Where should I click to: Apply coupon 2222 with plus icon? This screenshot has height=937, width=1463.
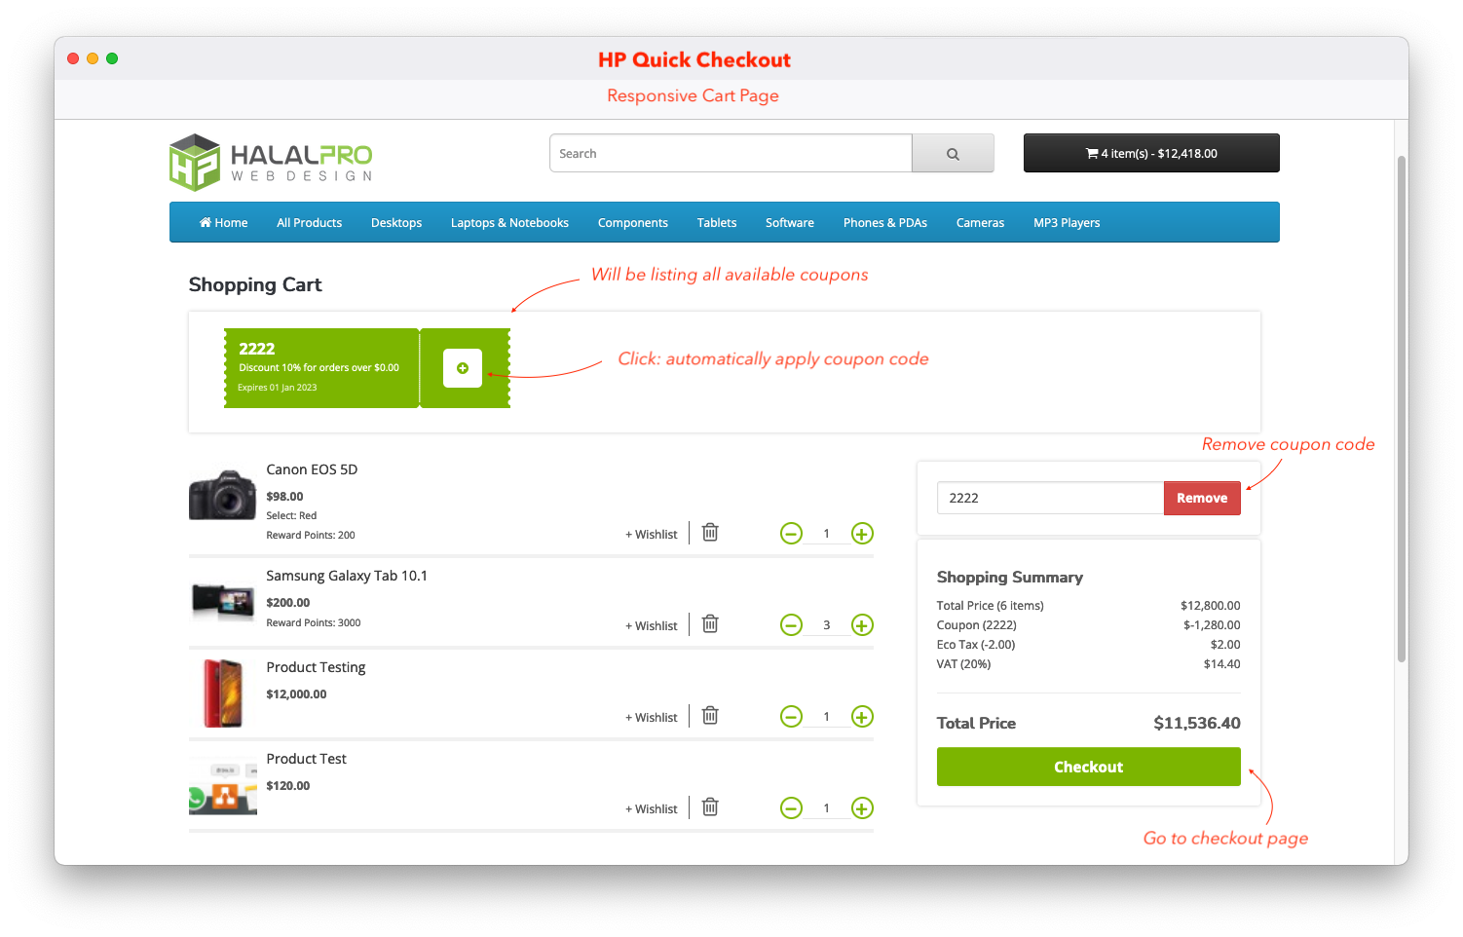(463, 368)
